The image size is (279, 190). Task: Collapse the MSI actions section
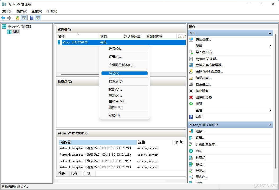coord(270,33)
